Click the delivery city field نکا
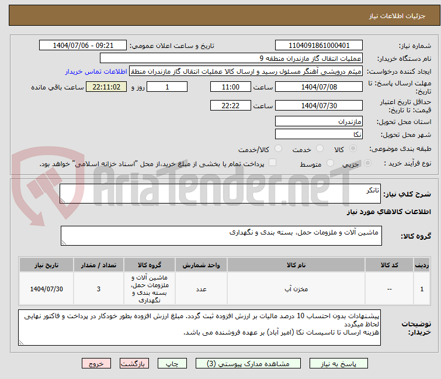 point(319,134)
